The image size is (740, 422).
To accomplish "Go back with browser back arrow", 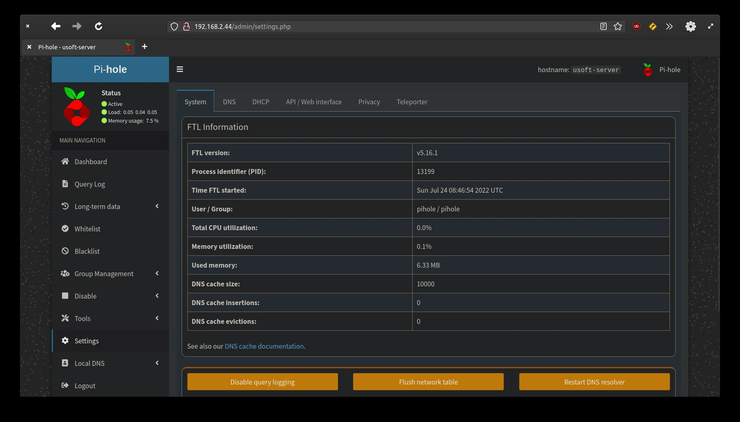I will tap(56, 26).
